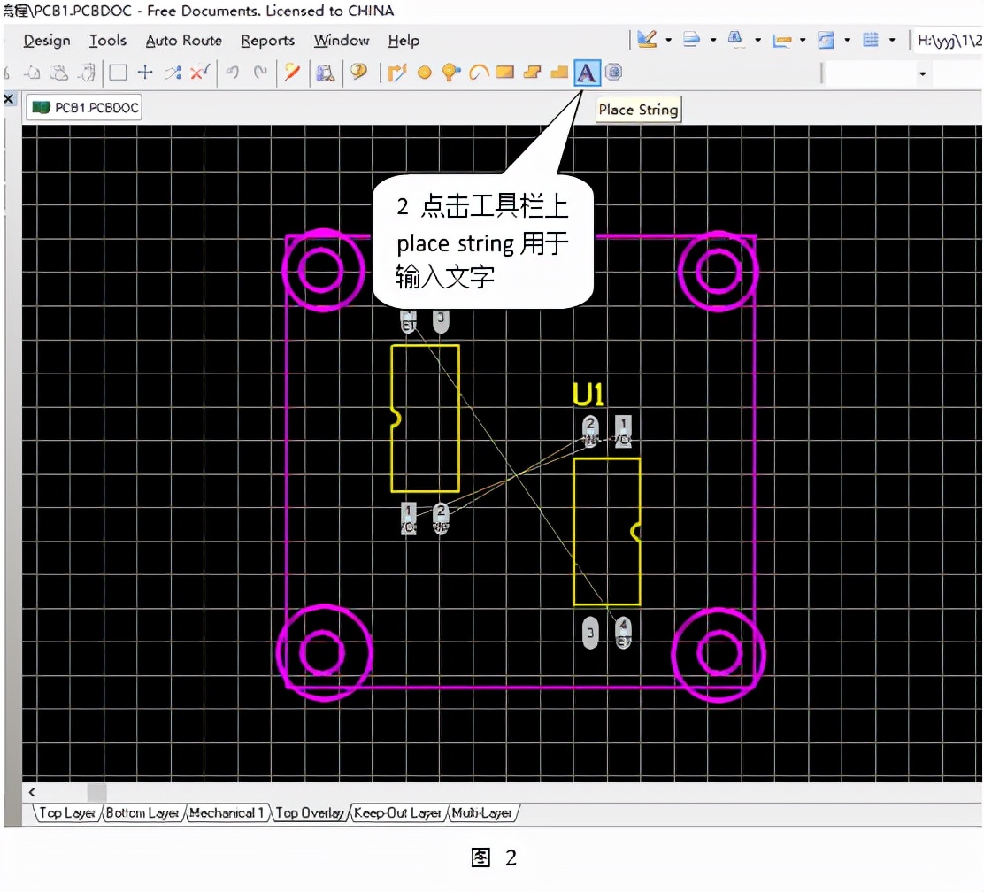Select the Place Arc tool
This screenshot has width=984, height=892.
(476, 73)
